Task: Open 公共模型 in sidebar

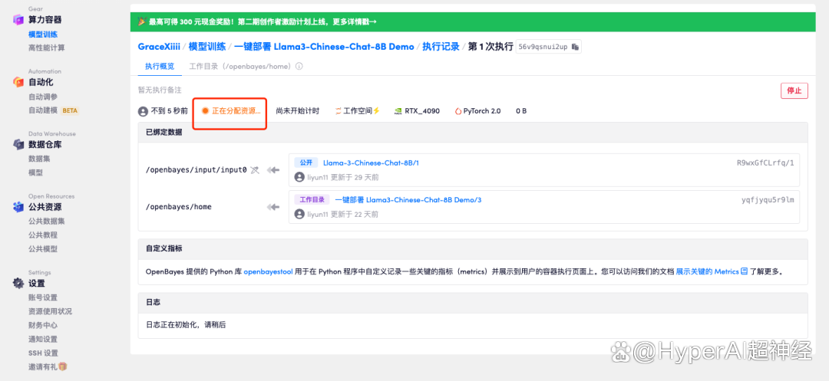Action: click(43, 248)
